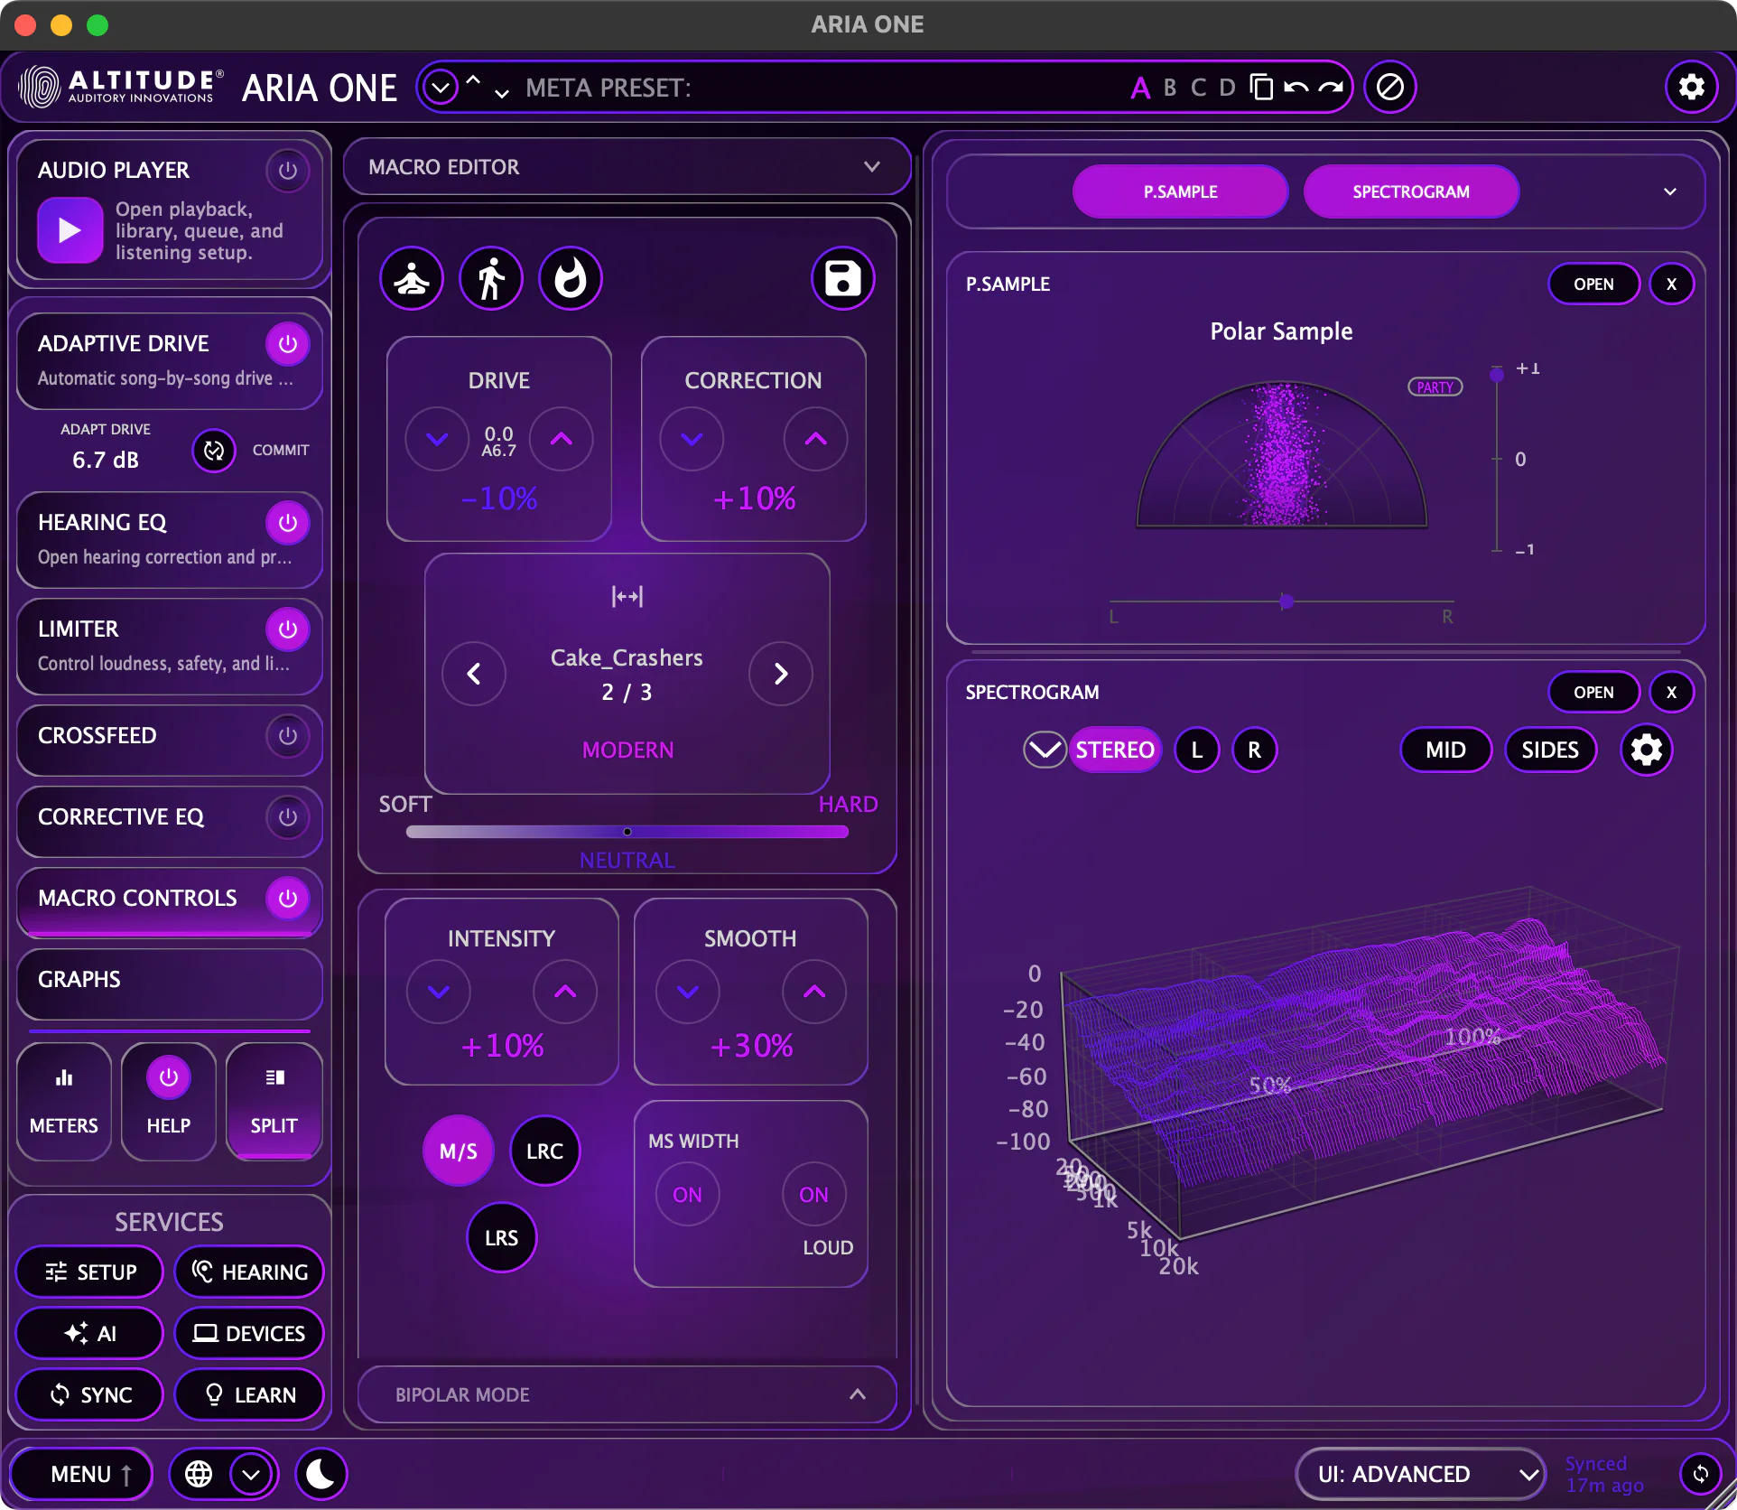Increase Correction value
Viewport: 1737px width, 1510px height.
(816, 439)
